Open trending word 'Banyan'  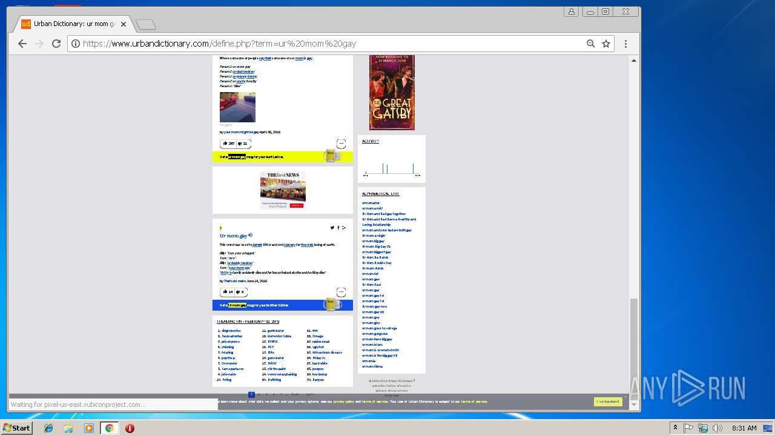(x=318, y=380)
